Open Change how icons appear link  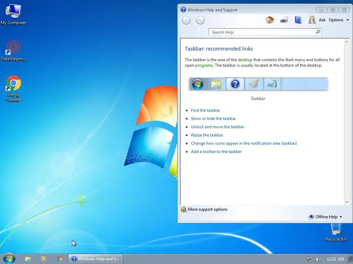pos(244,143)
